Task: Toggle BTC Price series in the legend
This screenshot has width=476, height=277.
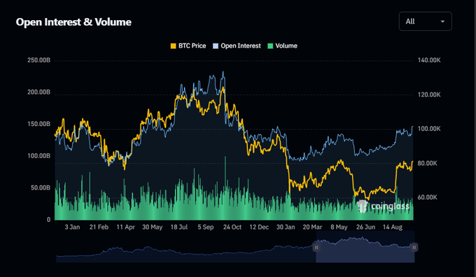Action: coord(188,45)
